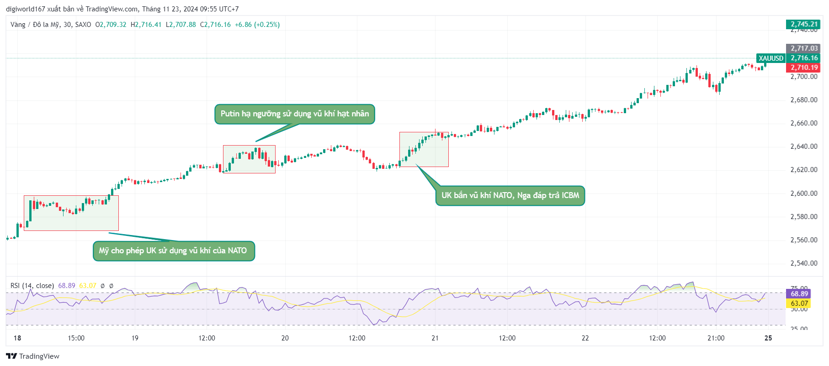Click the date 25 on the time axis
This screenshot has width=829, height=366.
click(x=768, y=338)
